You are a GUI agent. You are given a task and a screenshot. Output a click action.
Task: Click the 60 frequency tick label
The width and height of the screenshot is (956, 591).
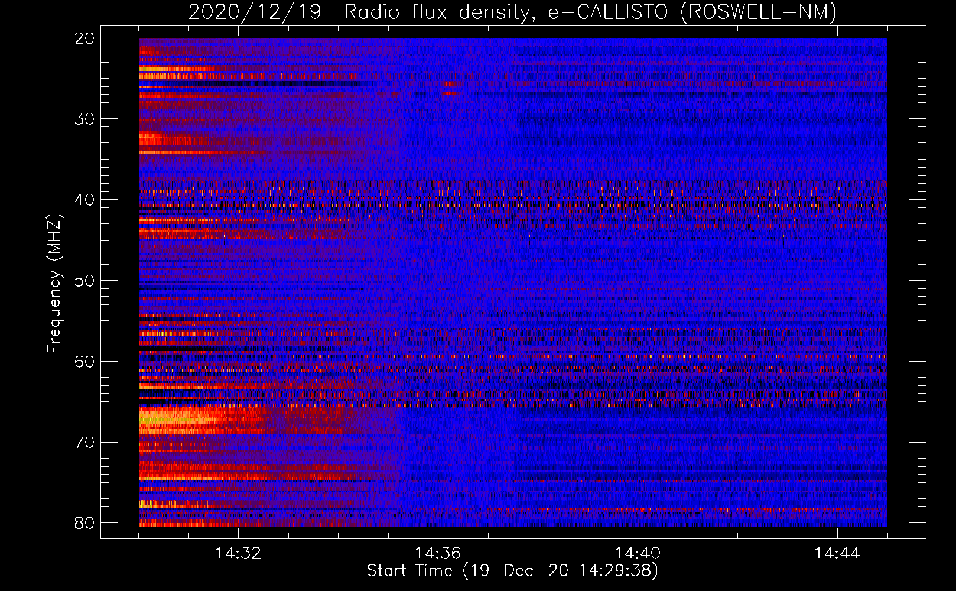point(84,362)
